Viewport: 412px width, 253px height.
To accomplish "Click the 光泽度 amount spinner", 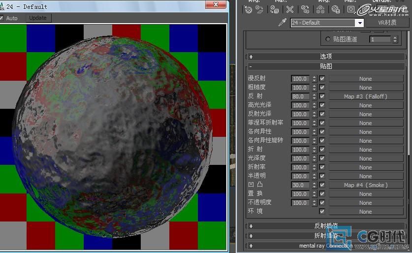I will pyautogui.click(x=314, y=158).
